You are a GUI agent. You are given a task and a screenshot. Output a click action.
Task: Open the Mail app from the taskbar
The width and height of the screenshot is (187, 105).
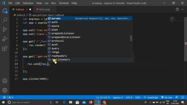click(84, 102)
